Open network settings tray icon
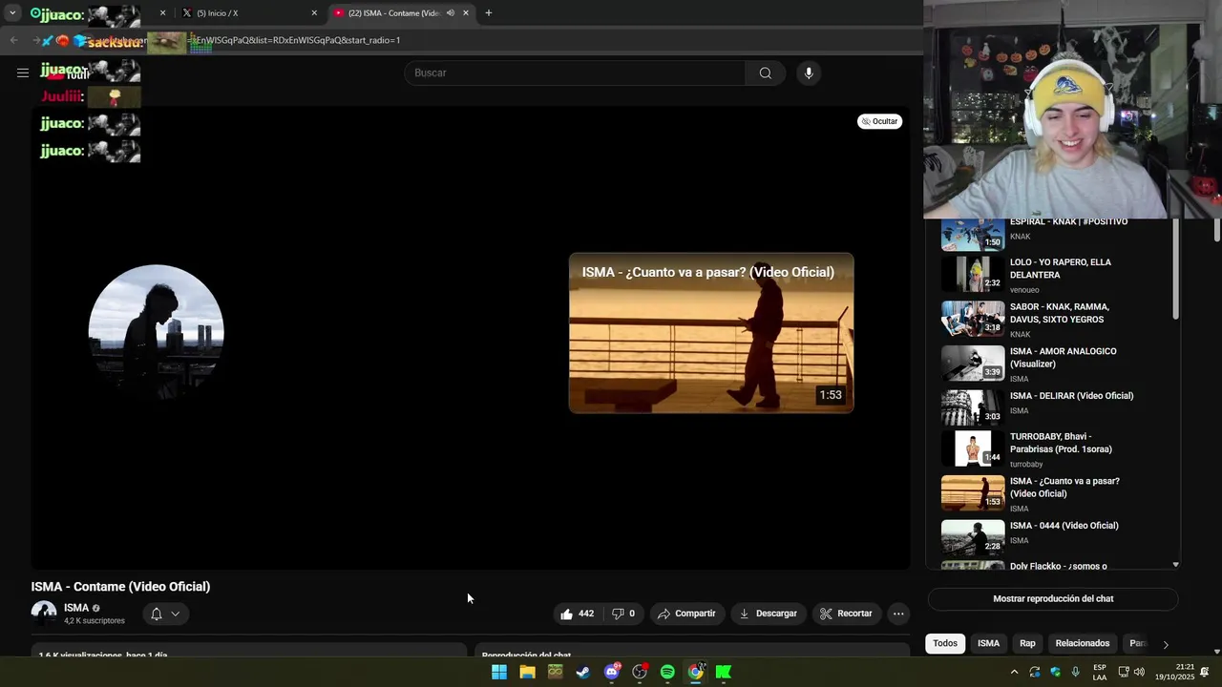 click(1124, 672)
